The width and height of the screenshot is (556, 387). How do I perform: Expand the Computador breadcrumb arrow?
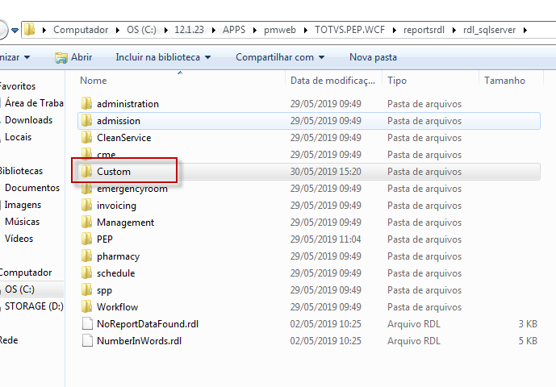tap(117, 30)
